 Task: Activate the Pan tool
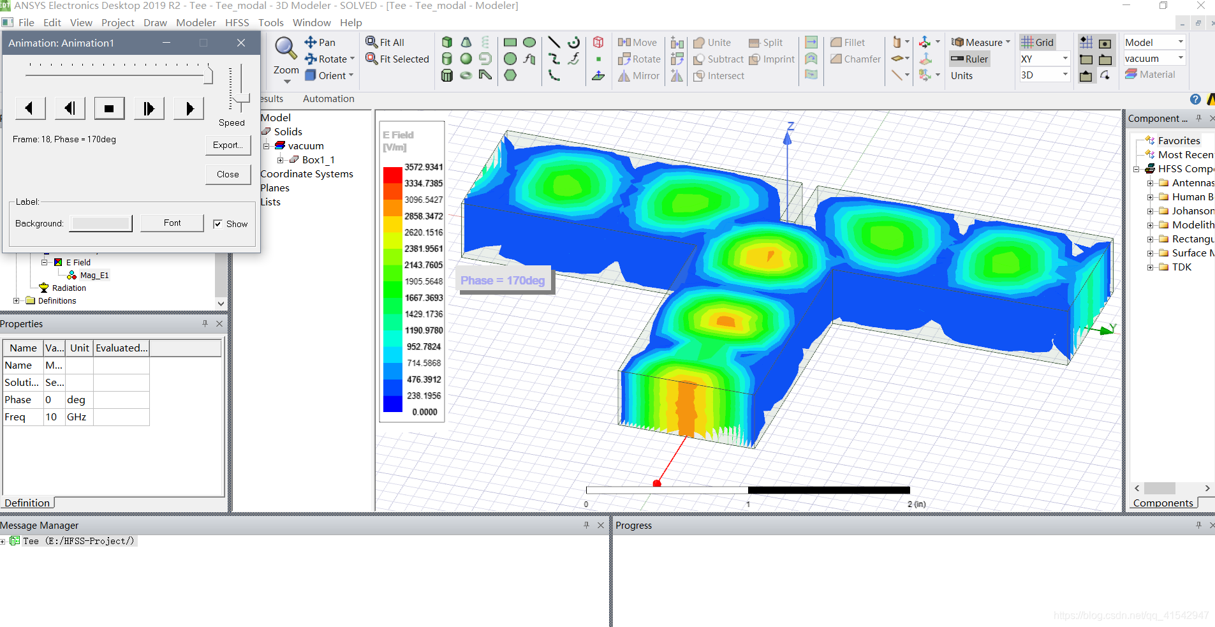coord(320,42)
